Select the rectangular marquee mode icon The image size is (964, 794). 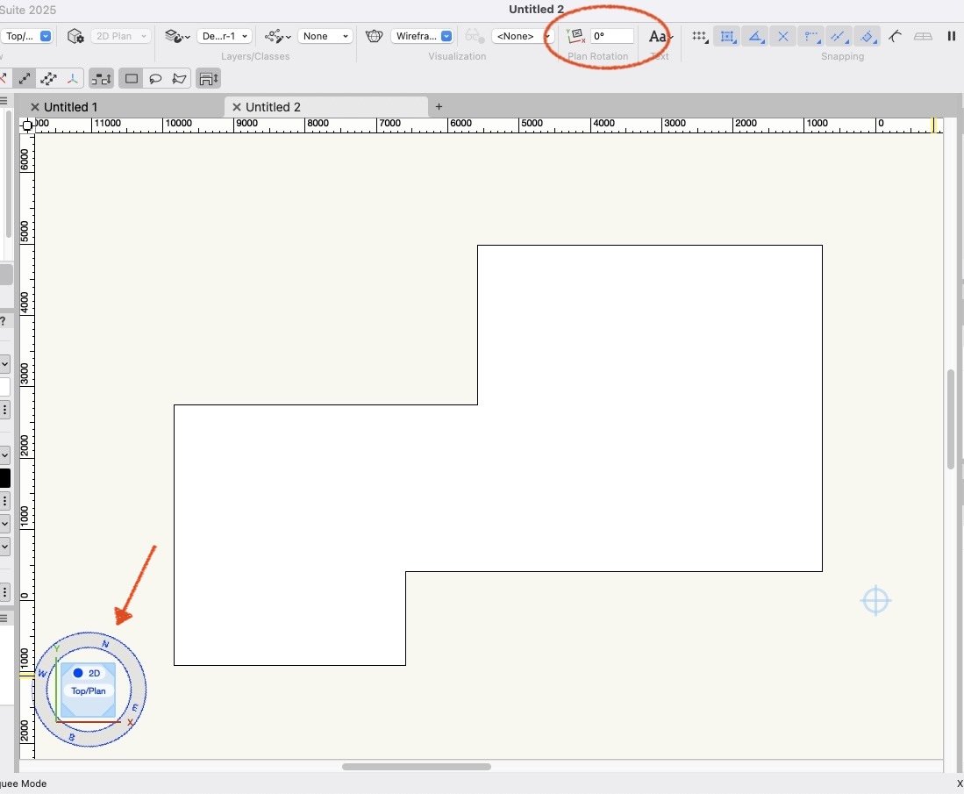pos(132,79)
